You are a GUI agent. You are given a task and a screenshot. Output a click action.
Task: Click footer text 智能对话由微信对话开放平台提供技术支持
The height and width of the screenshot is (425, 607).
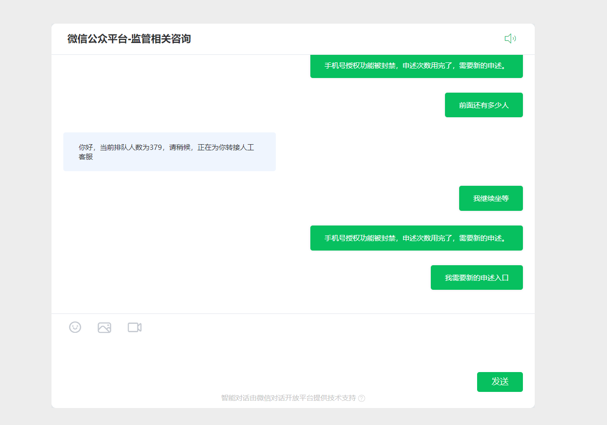tap(289, 398)
